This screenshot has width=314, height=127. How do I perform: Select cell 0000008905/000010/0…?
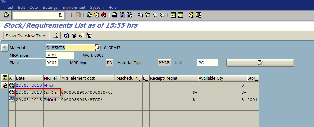click(x=87, y=93)
